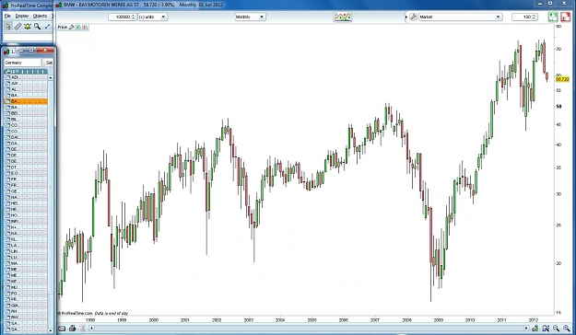Select the highlighted orange BA... row

point(26,101)
